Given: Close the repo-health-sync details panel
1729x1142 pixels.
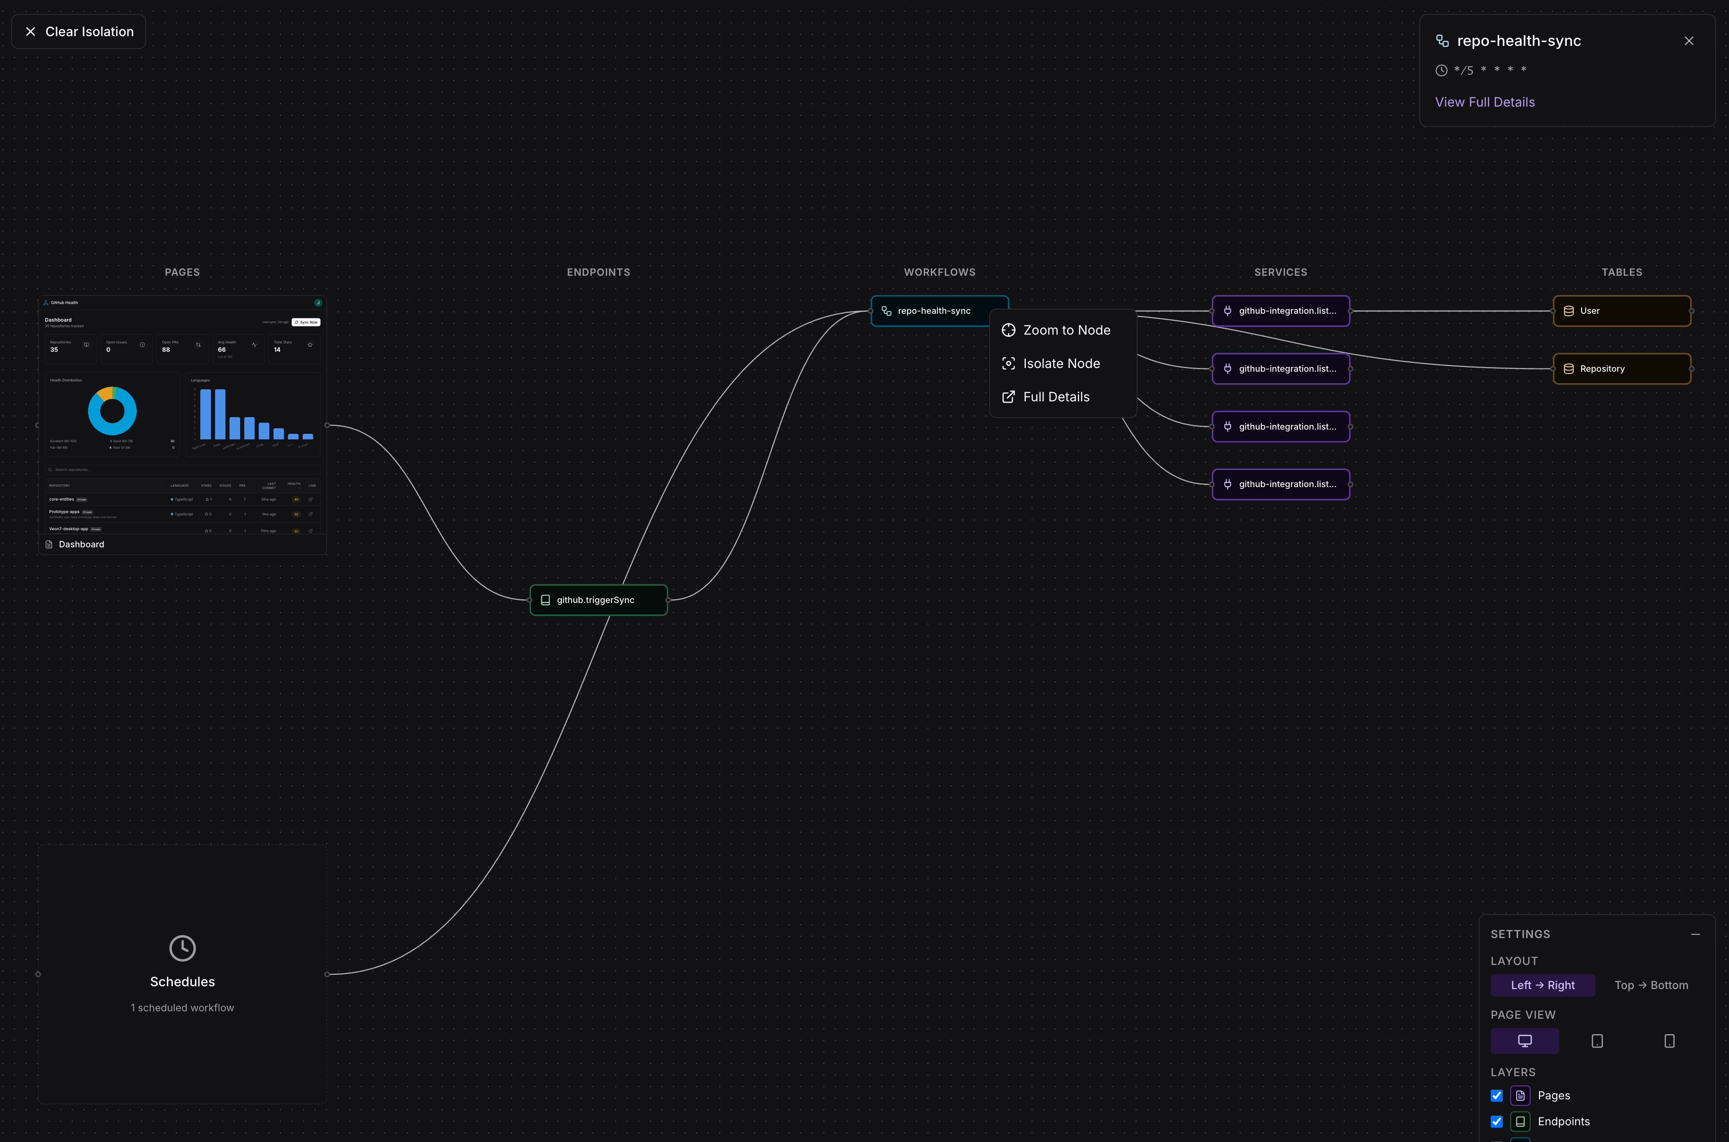Looking at the screenshot, I should pos(1688,41).
